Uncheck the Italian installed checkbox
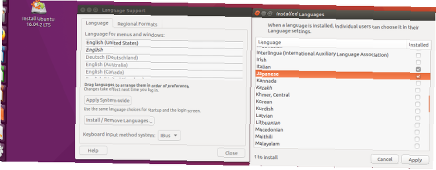 point(418,69)
